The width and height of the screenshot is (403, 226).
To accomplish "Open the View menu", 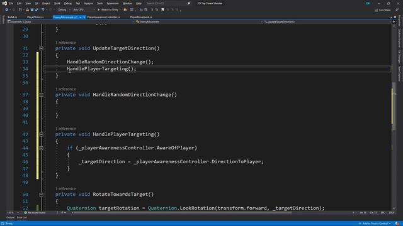I will click(28, 3).
